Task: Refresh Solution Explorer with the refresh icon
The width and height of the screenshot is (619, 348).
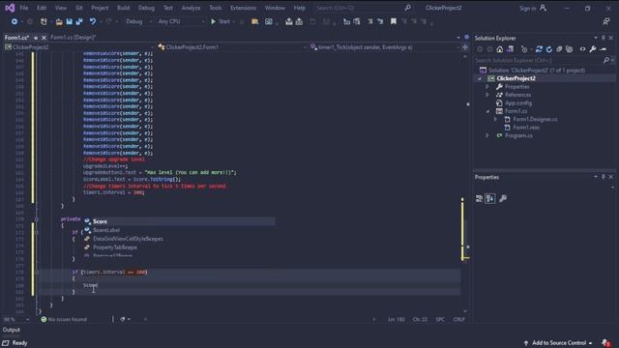Action: tap(549, 49)
